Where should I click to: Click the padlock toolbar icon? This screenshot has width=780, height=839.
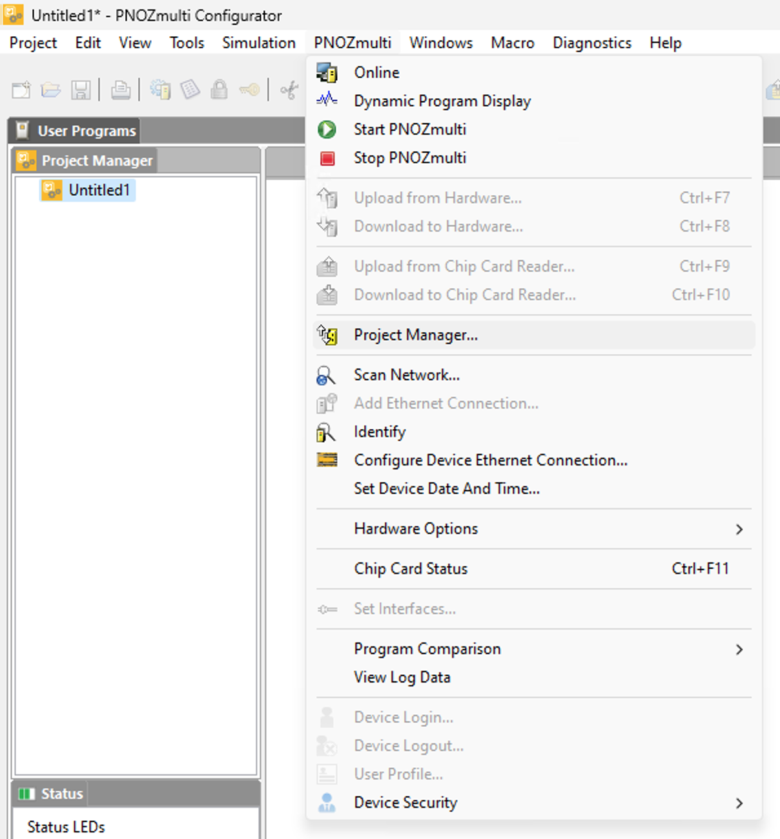(220, 89)
